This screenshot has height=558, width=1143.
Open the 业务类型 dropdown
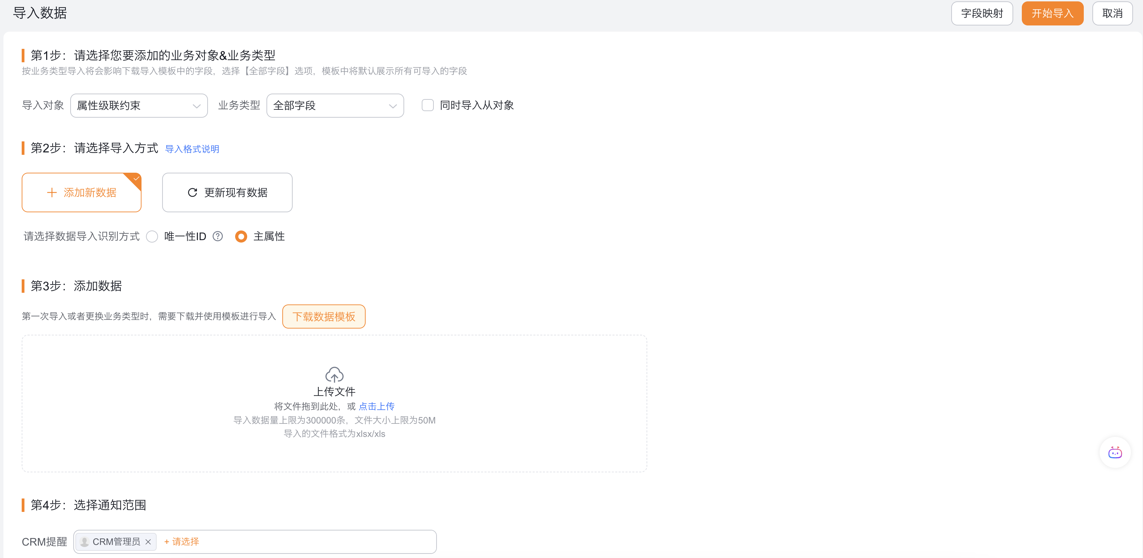click(335, 106)
